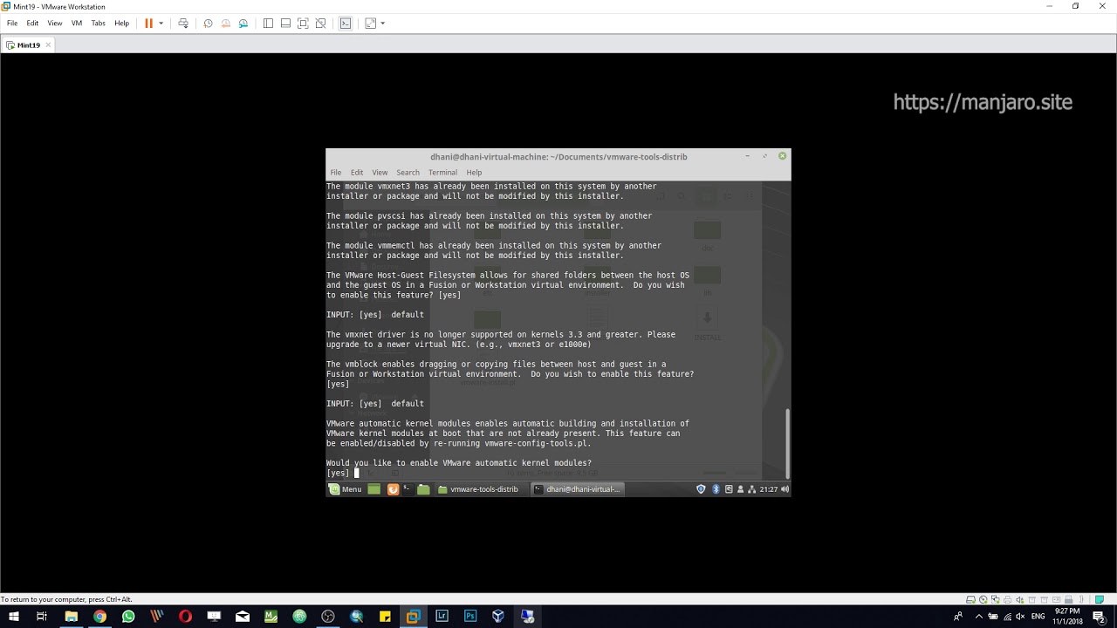The image size is (1117, 628).
Task: Open the Linux Mint Menu button
Action: click(x=345, y=489)
